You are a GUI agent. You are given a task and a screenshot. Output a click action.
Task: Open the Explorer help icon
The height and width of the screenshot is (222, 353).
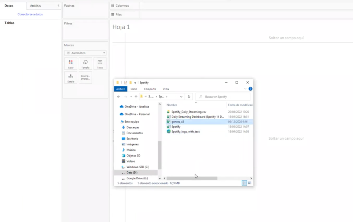(x=250, y=89)
